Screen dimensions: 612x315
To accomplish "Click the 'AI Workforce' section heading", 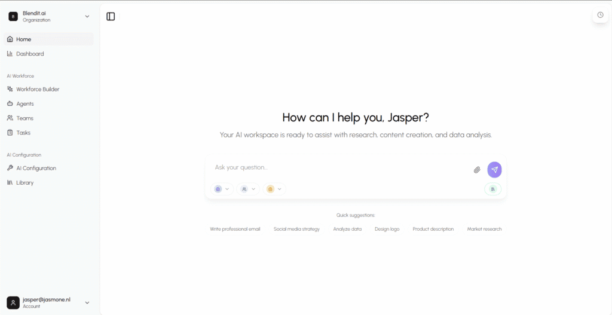I will 20,76.
